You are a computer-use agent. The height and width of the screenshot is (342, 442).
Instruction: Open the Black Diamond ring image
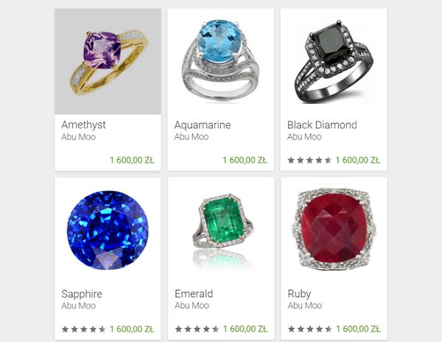click(334, 61)
